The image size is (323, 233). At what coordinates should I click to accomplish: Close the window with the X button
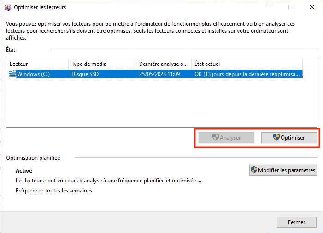click(312, 7)
